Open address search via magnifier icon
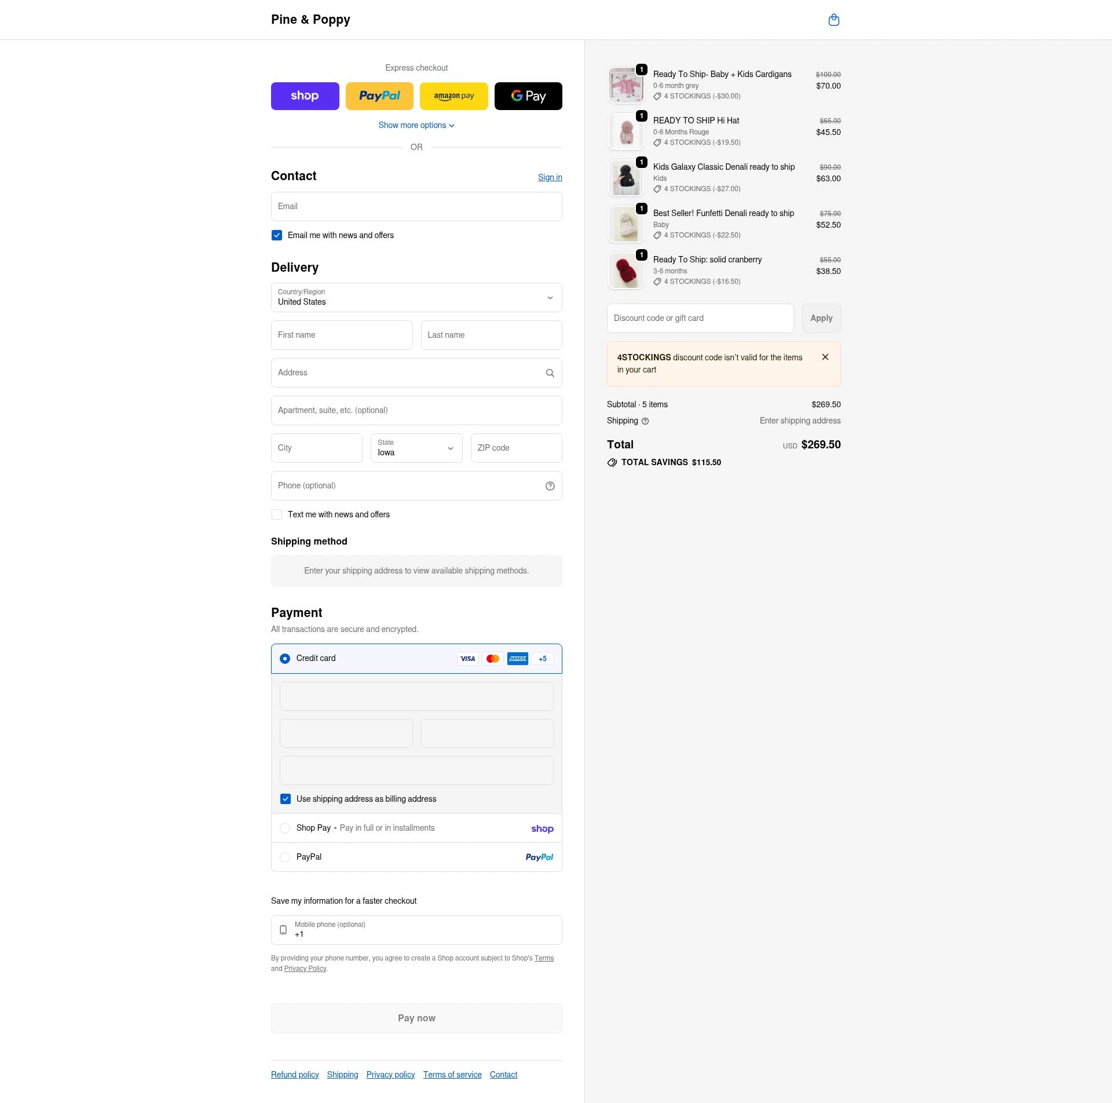The height and width of the screenshot is (1103, 1112). (550, 372)
